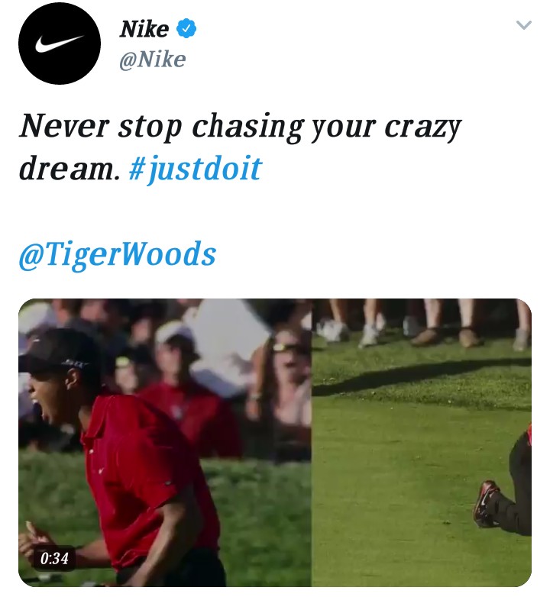Click the blue verified checkmark badge

coord(186,28)
